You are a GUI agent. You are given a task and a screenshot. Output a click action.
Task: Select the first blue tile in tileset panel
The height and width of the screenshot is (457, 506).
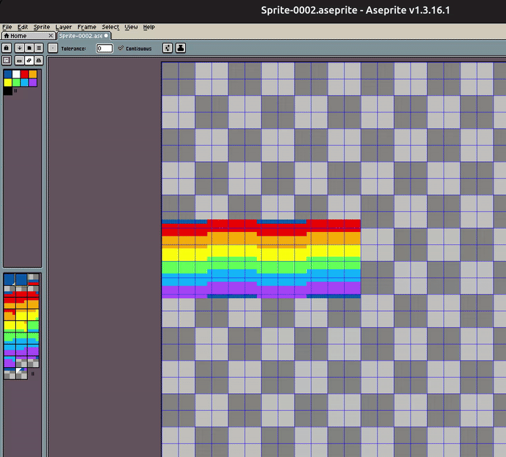coord(9,279)
